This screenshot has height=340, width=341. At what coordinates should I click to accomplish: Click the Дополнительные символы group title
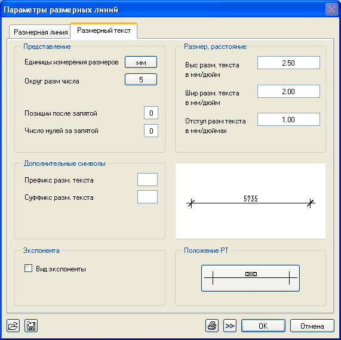click(x=64, y=163)
